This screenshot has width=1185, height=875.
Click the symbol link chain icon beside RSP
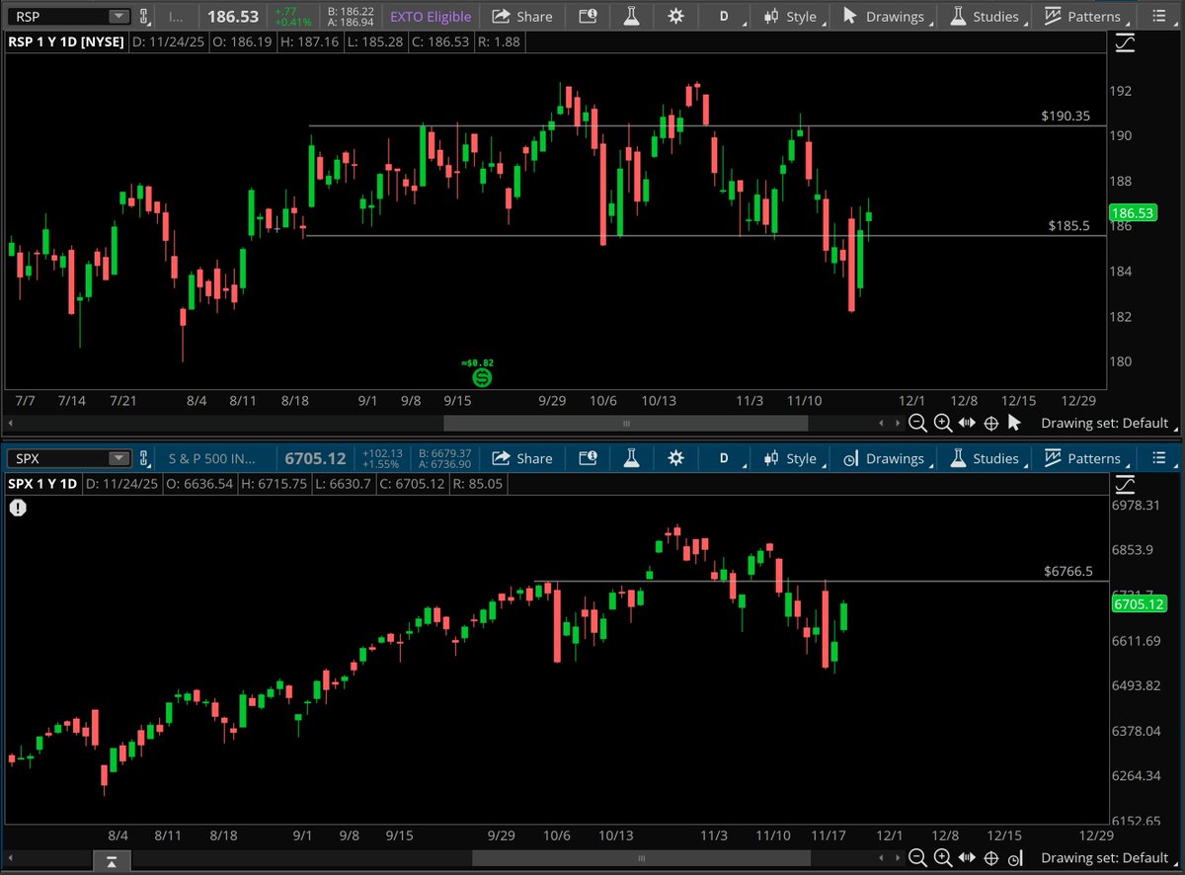tap(143, 16)
